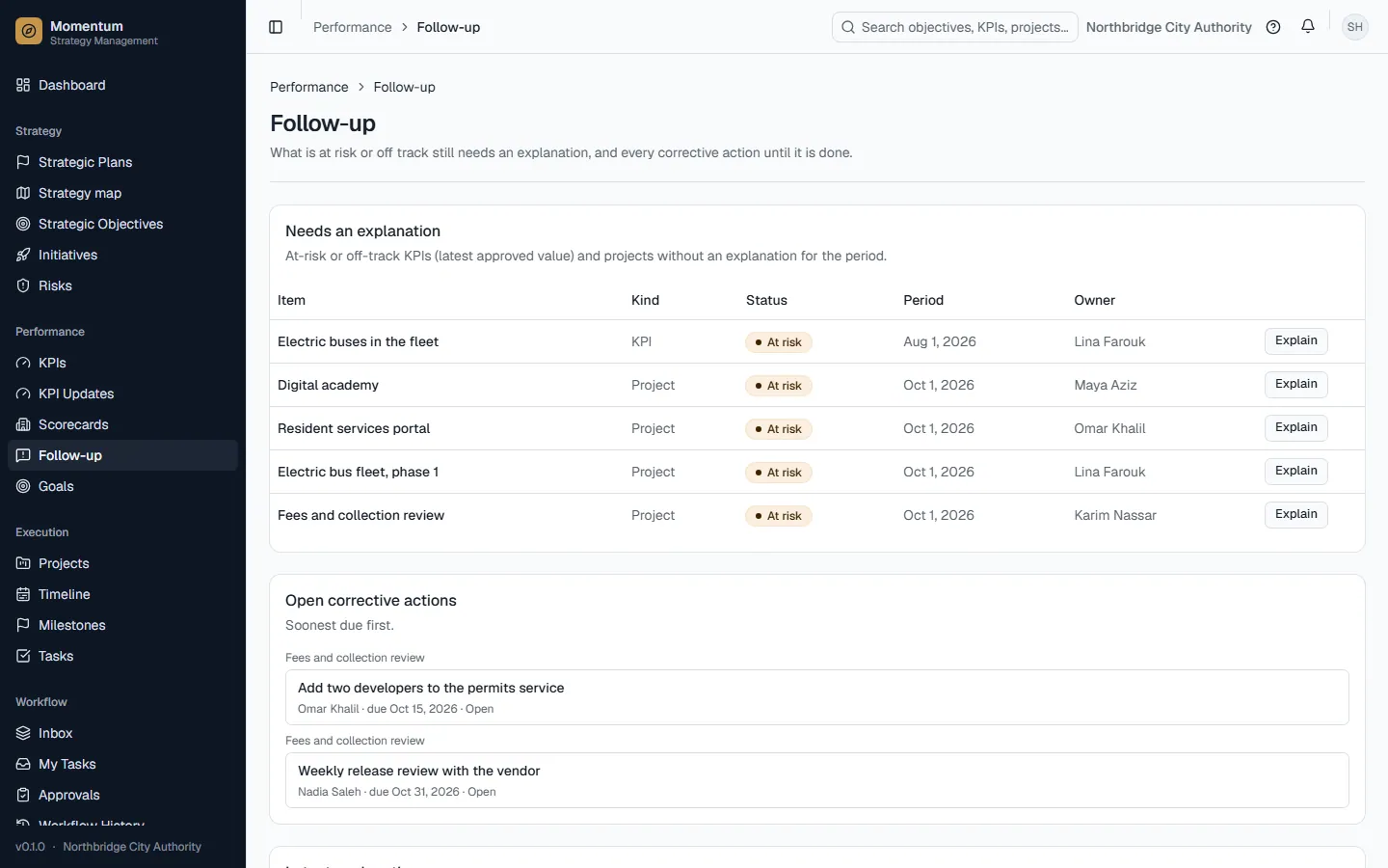Open 'Add two developers to the permits service' action
1388x868 pixels.
pyautogui.click(x=817, y=697)
